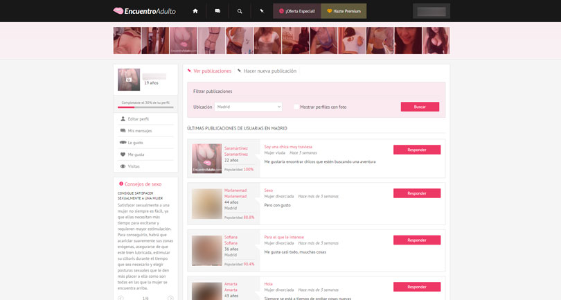
Task: Click the EncuentroAdulto logo
Action: tap(144, 11)
